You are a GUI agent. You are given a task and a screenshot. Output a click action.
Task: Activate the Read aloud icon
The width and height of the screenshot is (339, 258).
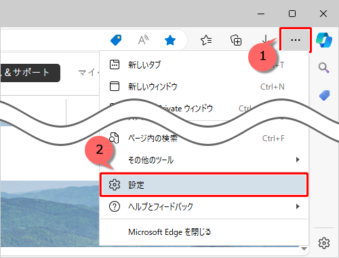tap(143, 40)
